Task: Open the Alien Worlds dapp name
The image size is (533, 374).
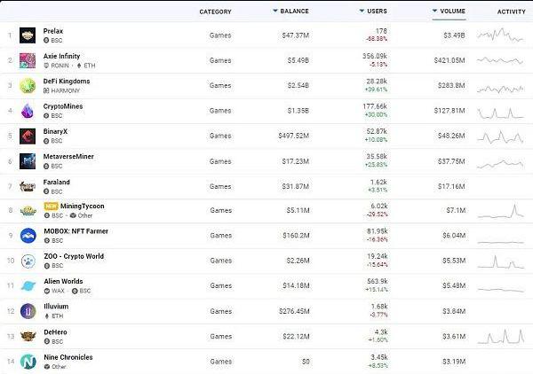Action: click(63, 281)
